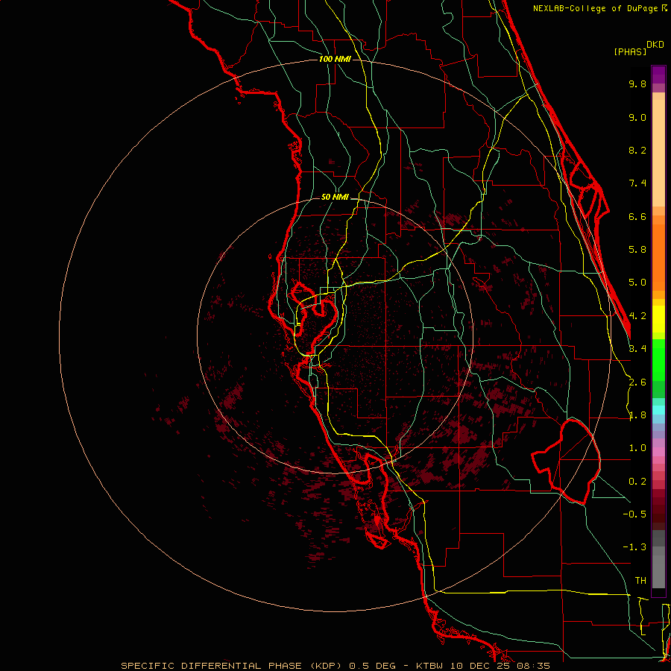Screen dimensions: 671x671
Task: Pick the pale peach color bar segment
Action: pyautogui.click(x=658, y=153)
